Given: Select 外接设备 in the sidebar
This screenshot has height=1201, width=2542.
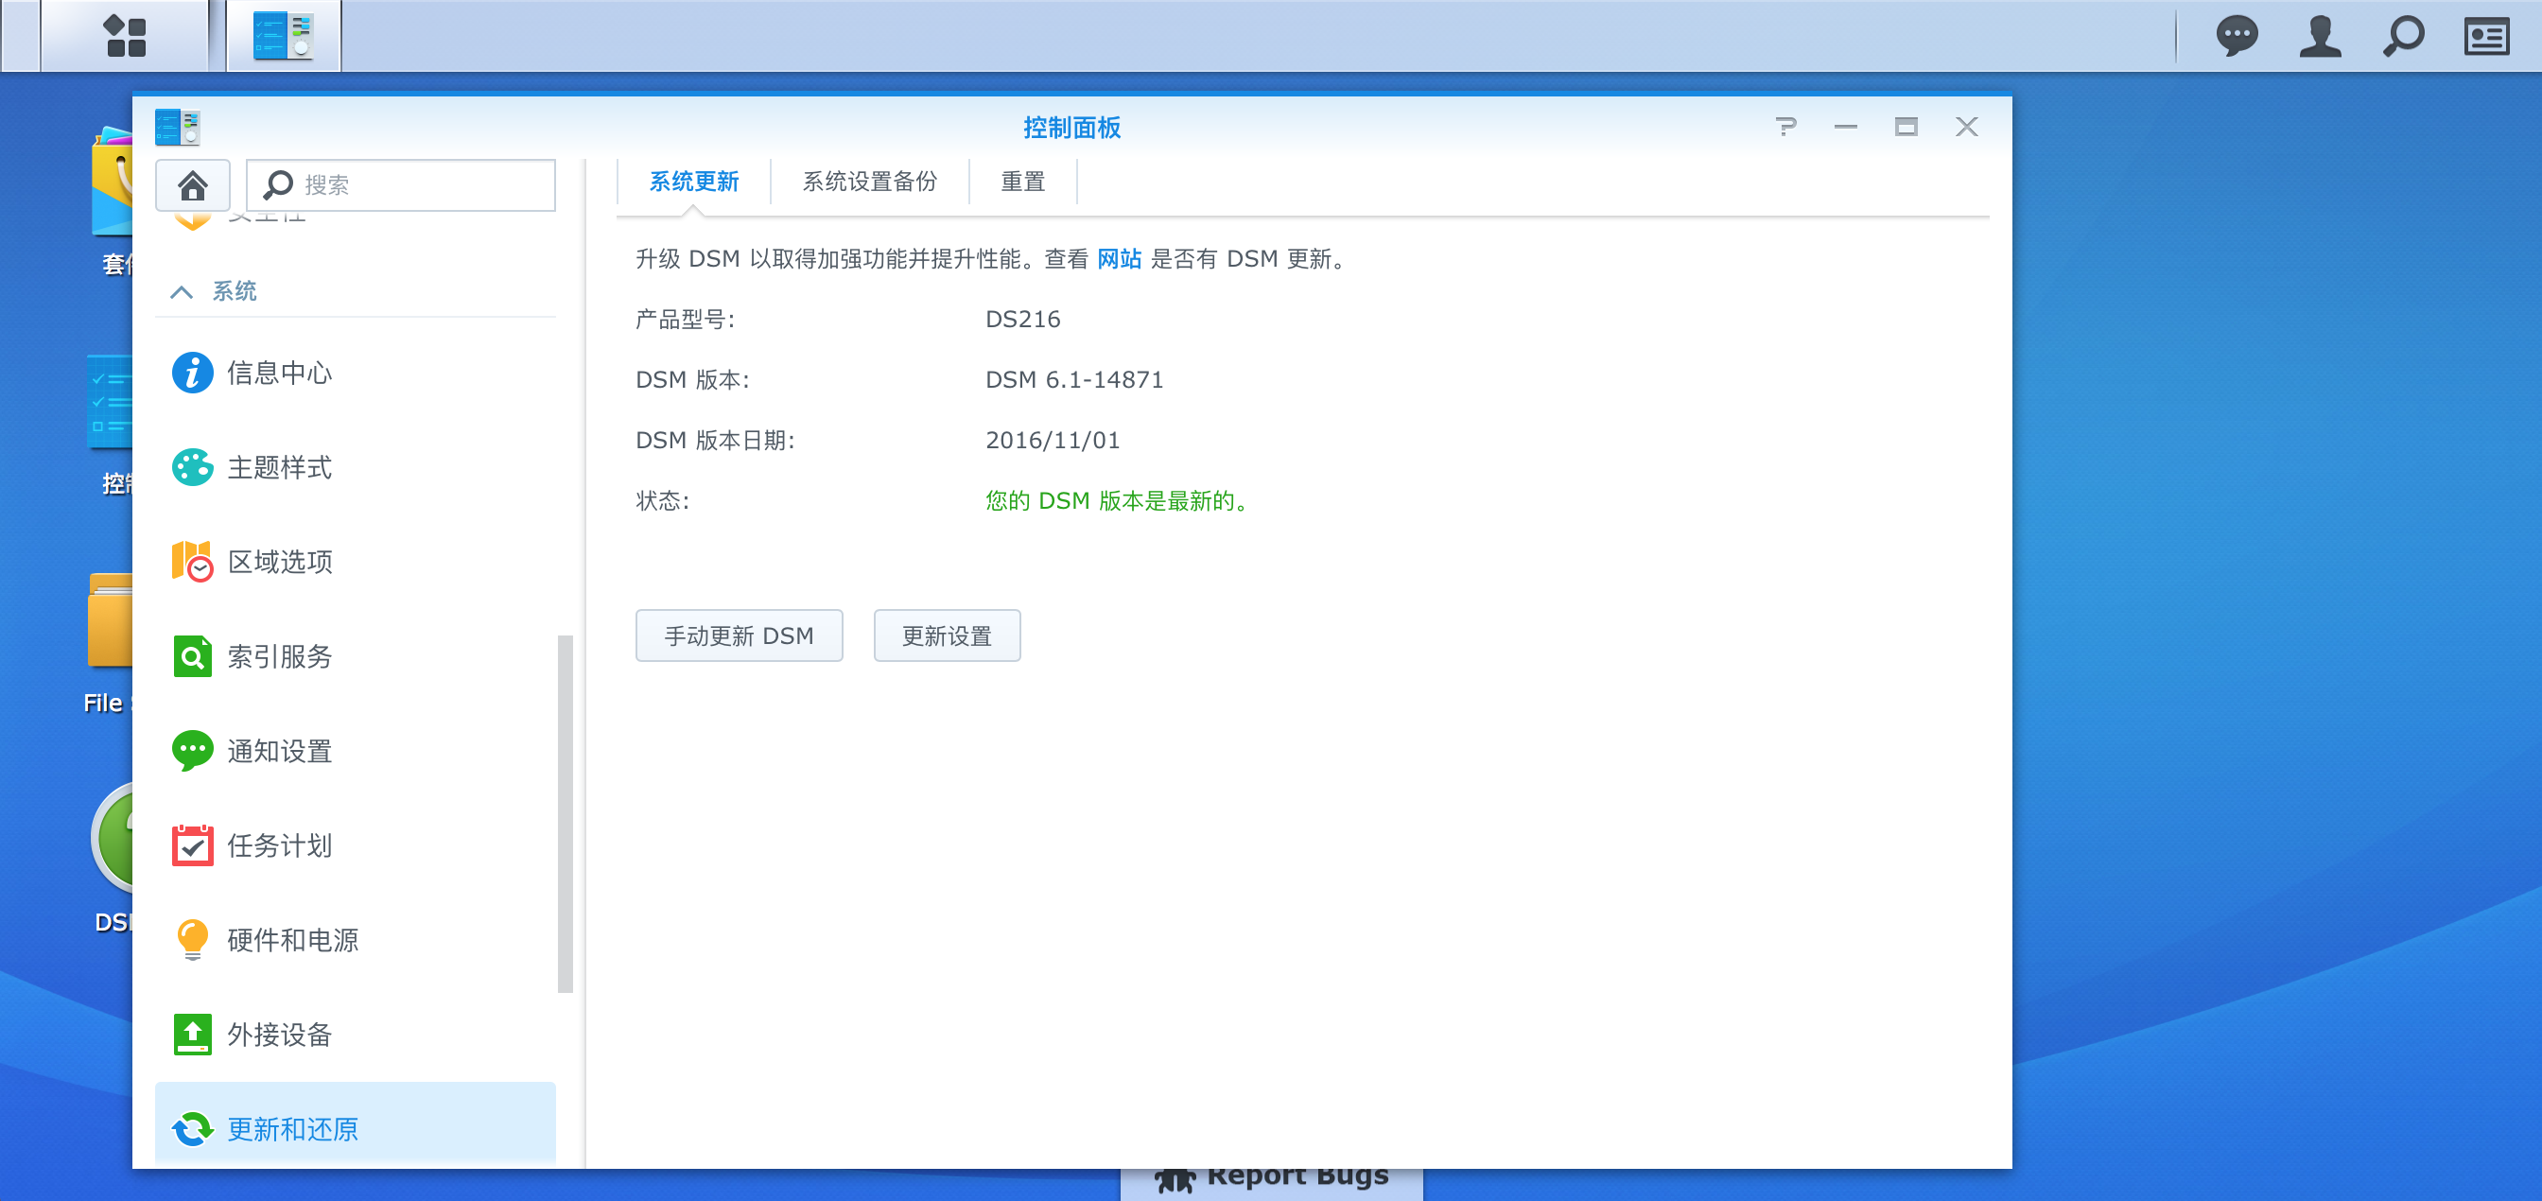Looking at the screenshot, I should coord(356,1036).
